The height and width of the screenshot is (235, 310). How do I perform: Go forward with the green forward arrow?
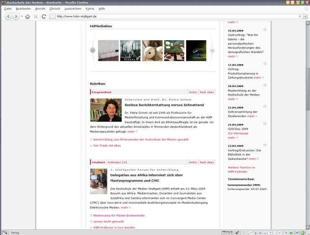(16, 16)
